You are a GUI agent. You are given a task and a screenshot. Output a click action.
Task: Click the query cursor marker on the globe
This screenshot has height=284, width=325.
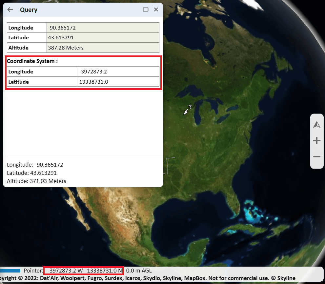tap(187, 110)
